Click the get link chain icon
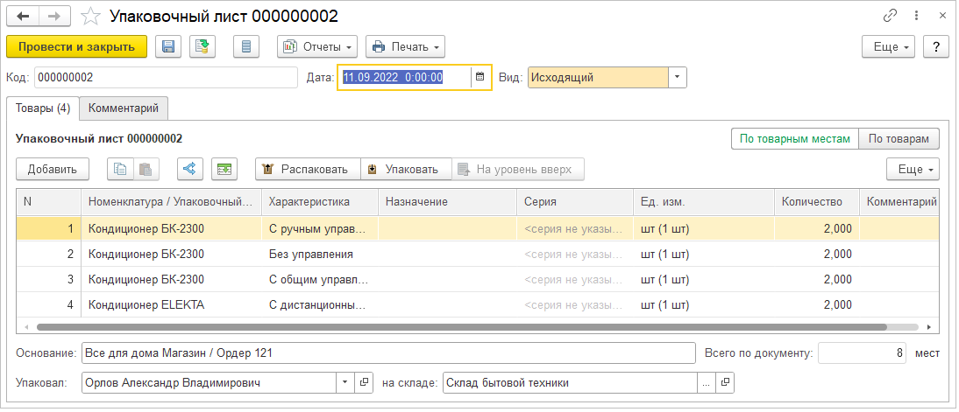959x412 pixels. (891, 16)
